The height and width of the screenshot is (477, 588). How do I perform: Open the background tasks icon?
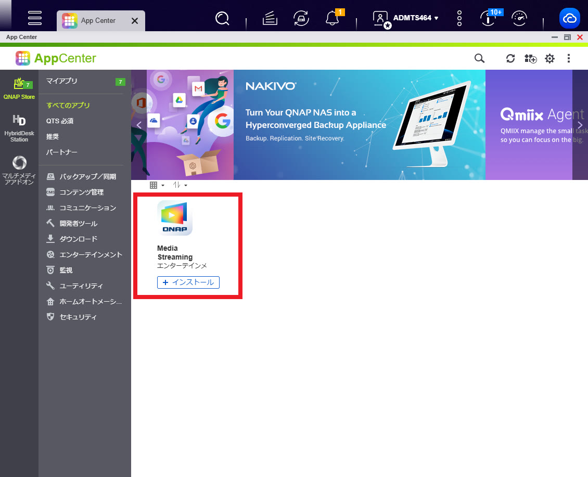pos(270,18)
